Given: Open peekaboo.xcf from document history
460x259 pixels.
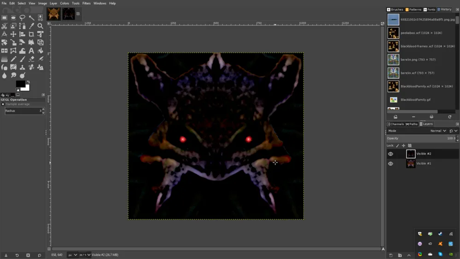Looking at the screenshot, I should click(x=421, y=33).
